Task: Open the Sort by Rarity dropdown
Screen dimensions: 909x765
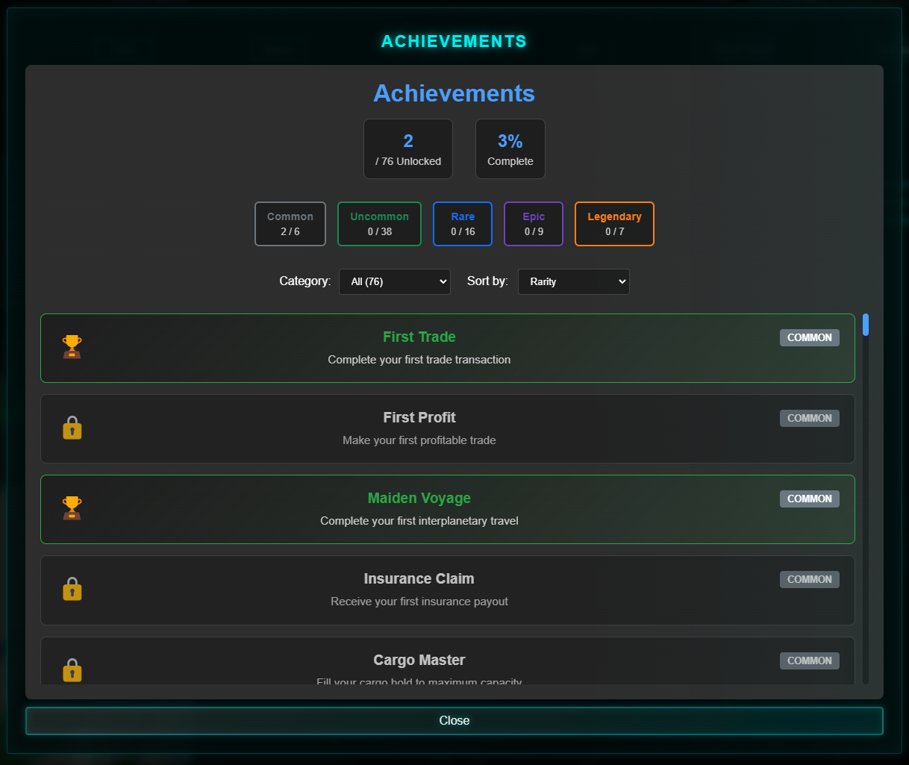Action: tap(574, 281)
